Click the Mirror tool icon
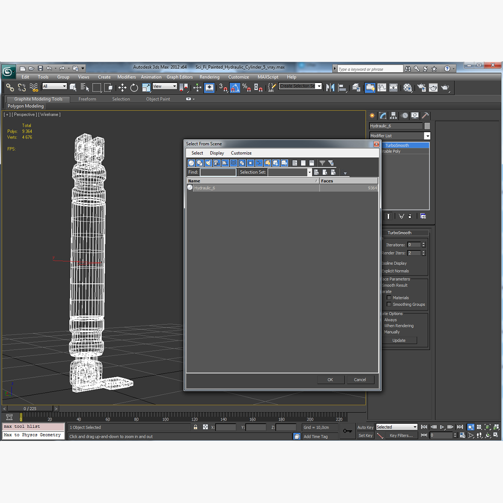 pos(330,87)
